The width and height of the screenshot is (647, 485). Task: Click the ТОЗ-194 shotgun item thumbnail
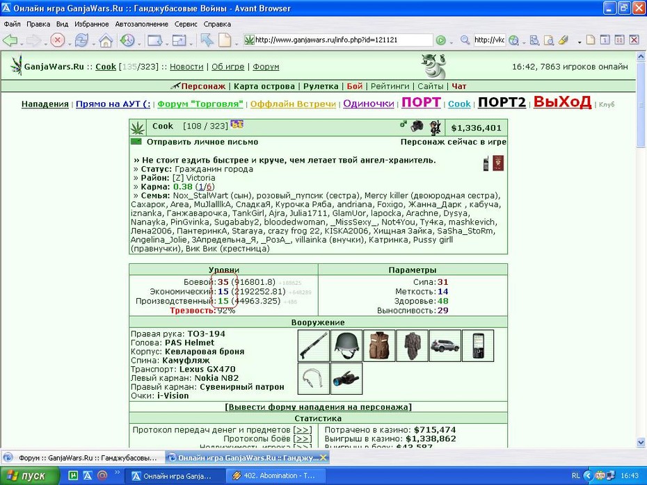coord(314,346)
